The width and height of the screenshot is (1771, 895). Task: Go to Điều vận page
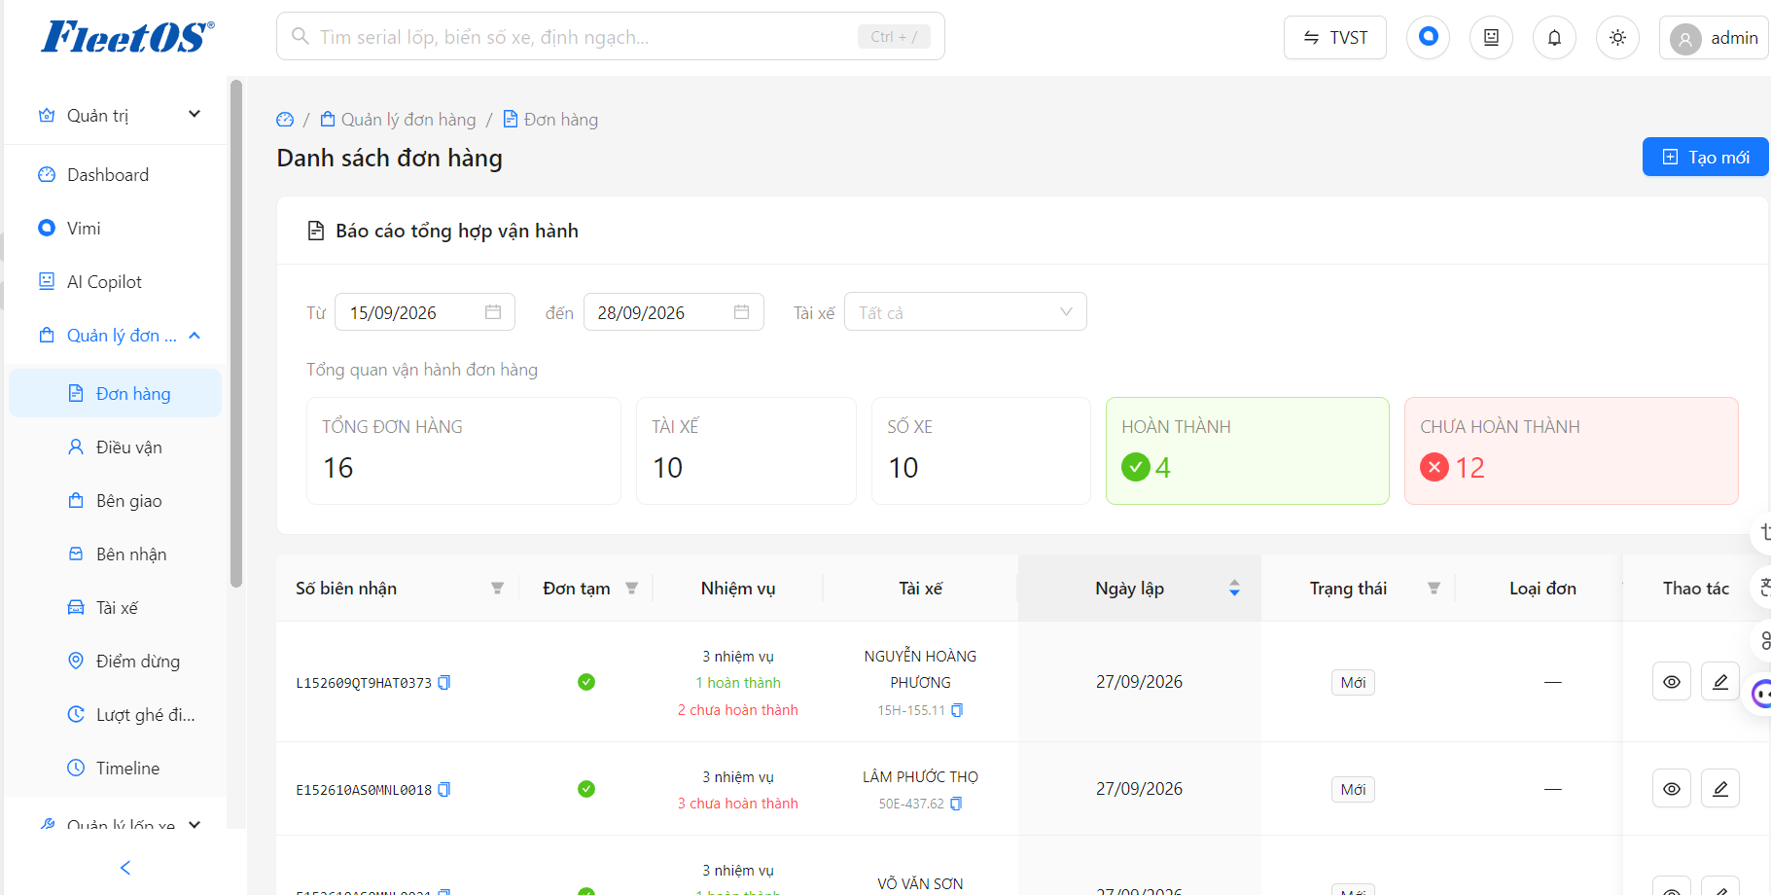pyautogui.click(x=117, y=447)
